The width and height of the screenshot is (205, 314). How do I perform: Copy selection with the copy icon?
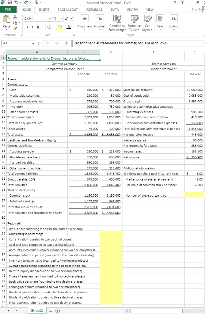point(15,22)
